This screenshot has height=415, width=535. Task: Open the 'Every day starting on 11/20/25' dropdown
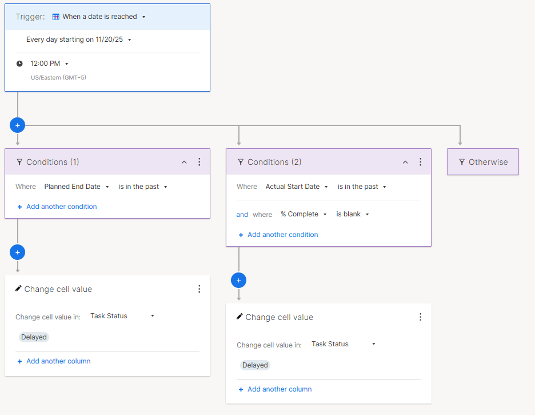pos(79,39)
